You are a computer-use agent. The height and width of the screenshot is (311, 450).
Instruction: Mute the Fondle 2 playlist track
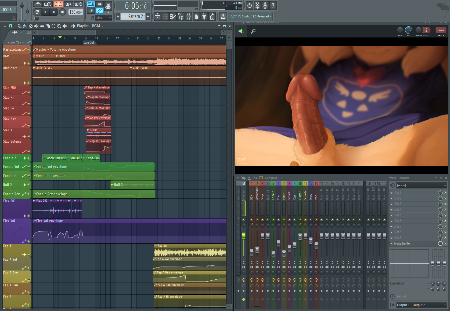coord(29,158)
